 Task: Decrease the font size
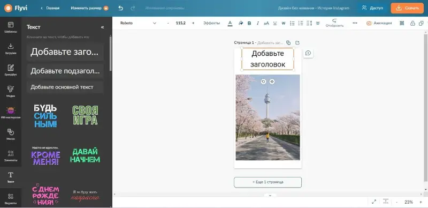(x=168, y=23)
